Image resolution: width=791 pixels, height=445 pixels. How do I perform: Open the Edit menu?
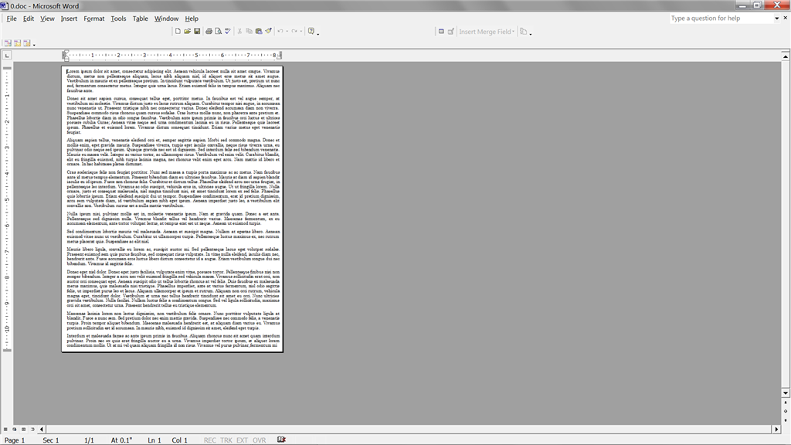point(29,19)
